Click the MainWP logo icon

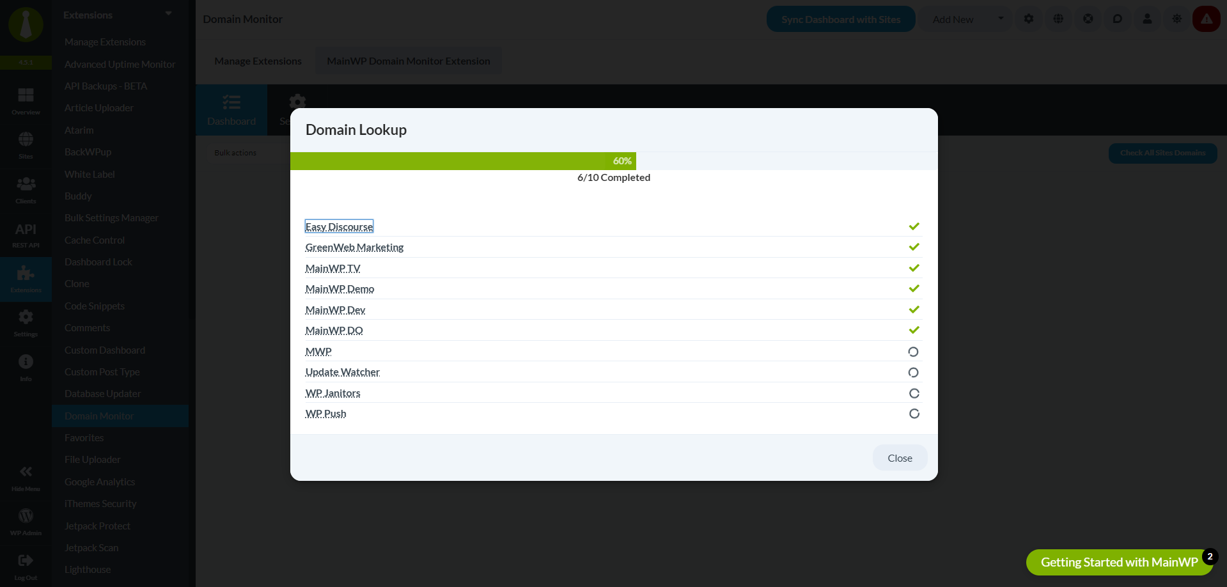click(x=26, y=24)
